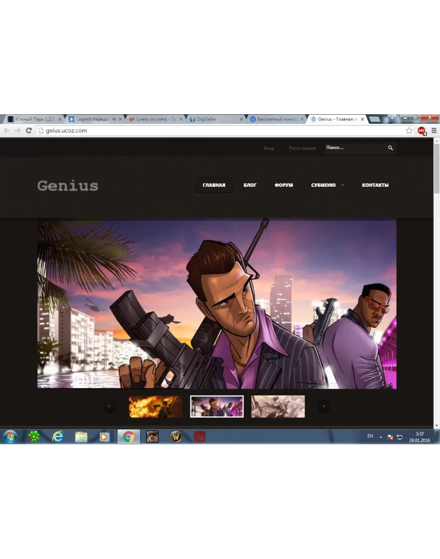Click the search magnifier icon on the site

tap(390, 148)
